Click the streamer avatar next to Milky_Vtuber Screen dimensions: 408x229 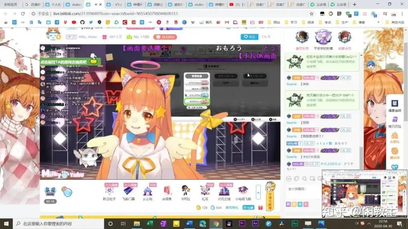point(53,35)
